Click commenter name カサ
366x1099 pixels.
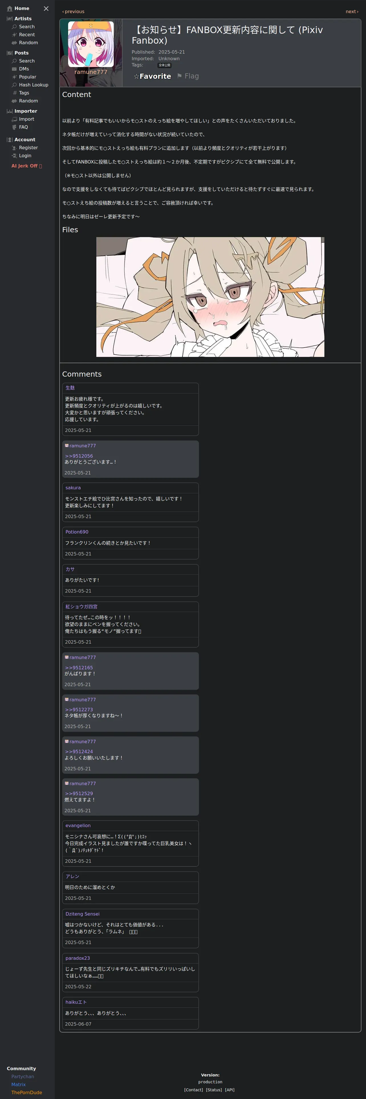pos(70,569)
